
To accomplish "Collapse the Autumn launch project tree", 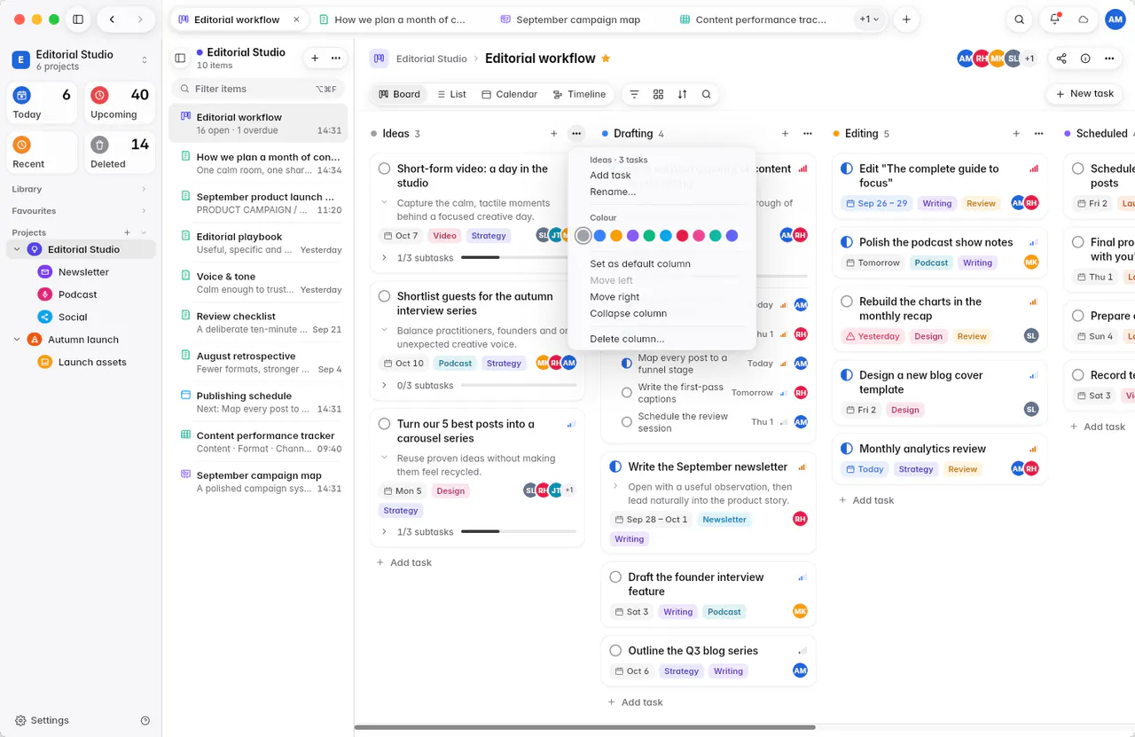I will point(17,340).
